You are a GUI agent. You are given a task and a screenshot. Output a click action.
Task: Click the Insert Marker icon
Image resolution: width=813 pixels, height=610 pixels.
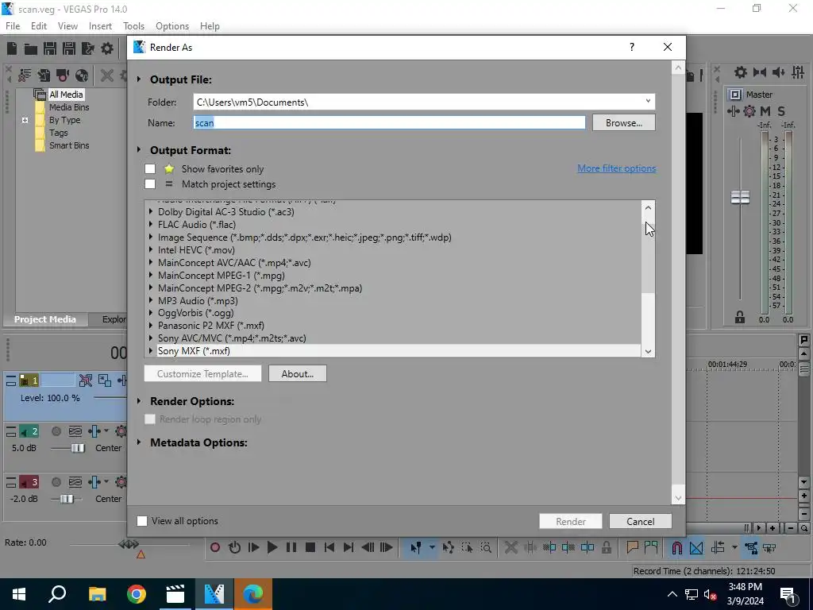coord(632,547)
